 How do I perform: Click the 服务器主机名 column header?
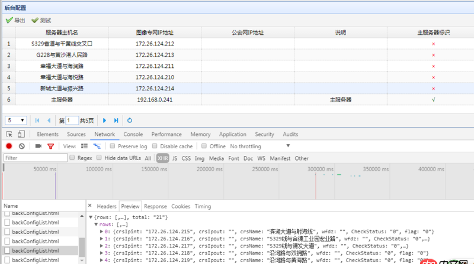coord(62,32)
